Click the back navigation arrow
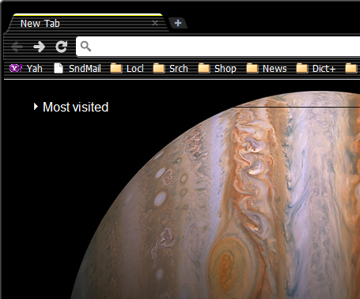Screen dimensions: 360x299 [x=17, y=47]
